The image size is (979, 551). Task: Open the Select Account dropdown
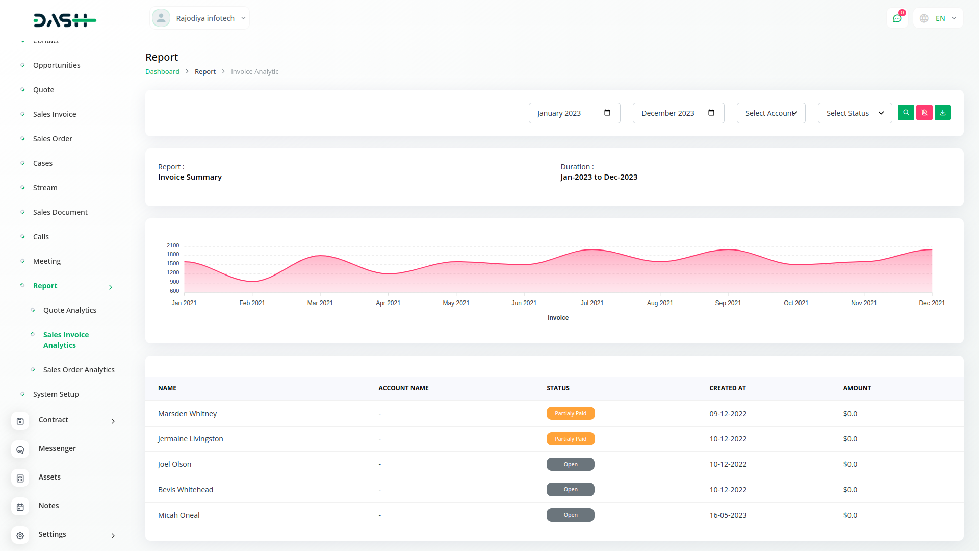(770, 113)
